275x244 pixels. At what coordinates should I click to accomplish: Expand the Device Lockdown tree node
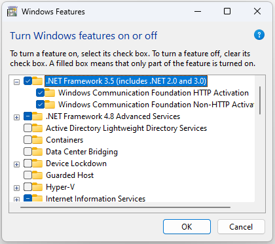pyautogui.click(x=16, y=165)
